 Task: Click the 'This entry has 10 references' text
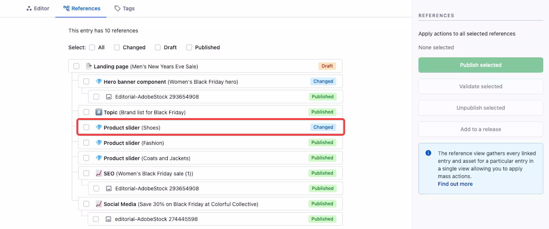[103, 30]
